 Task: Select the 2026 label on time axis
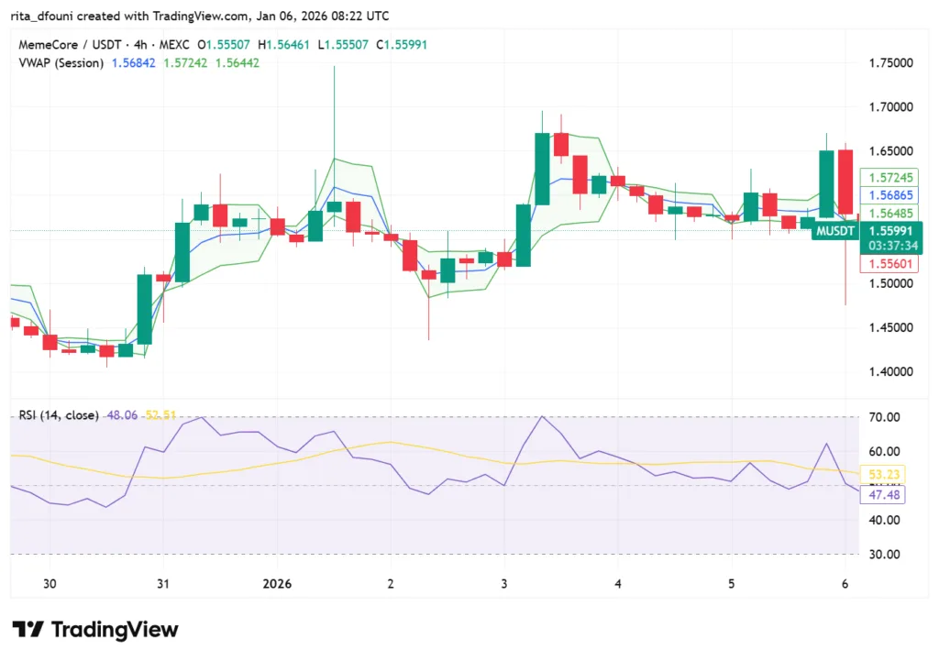[x=277, y=584]
